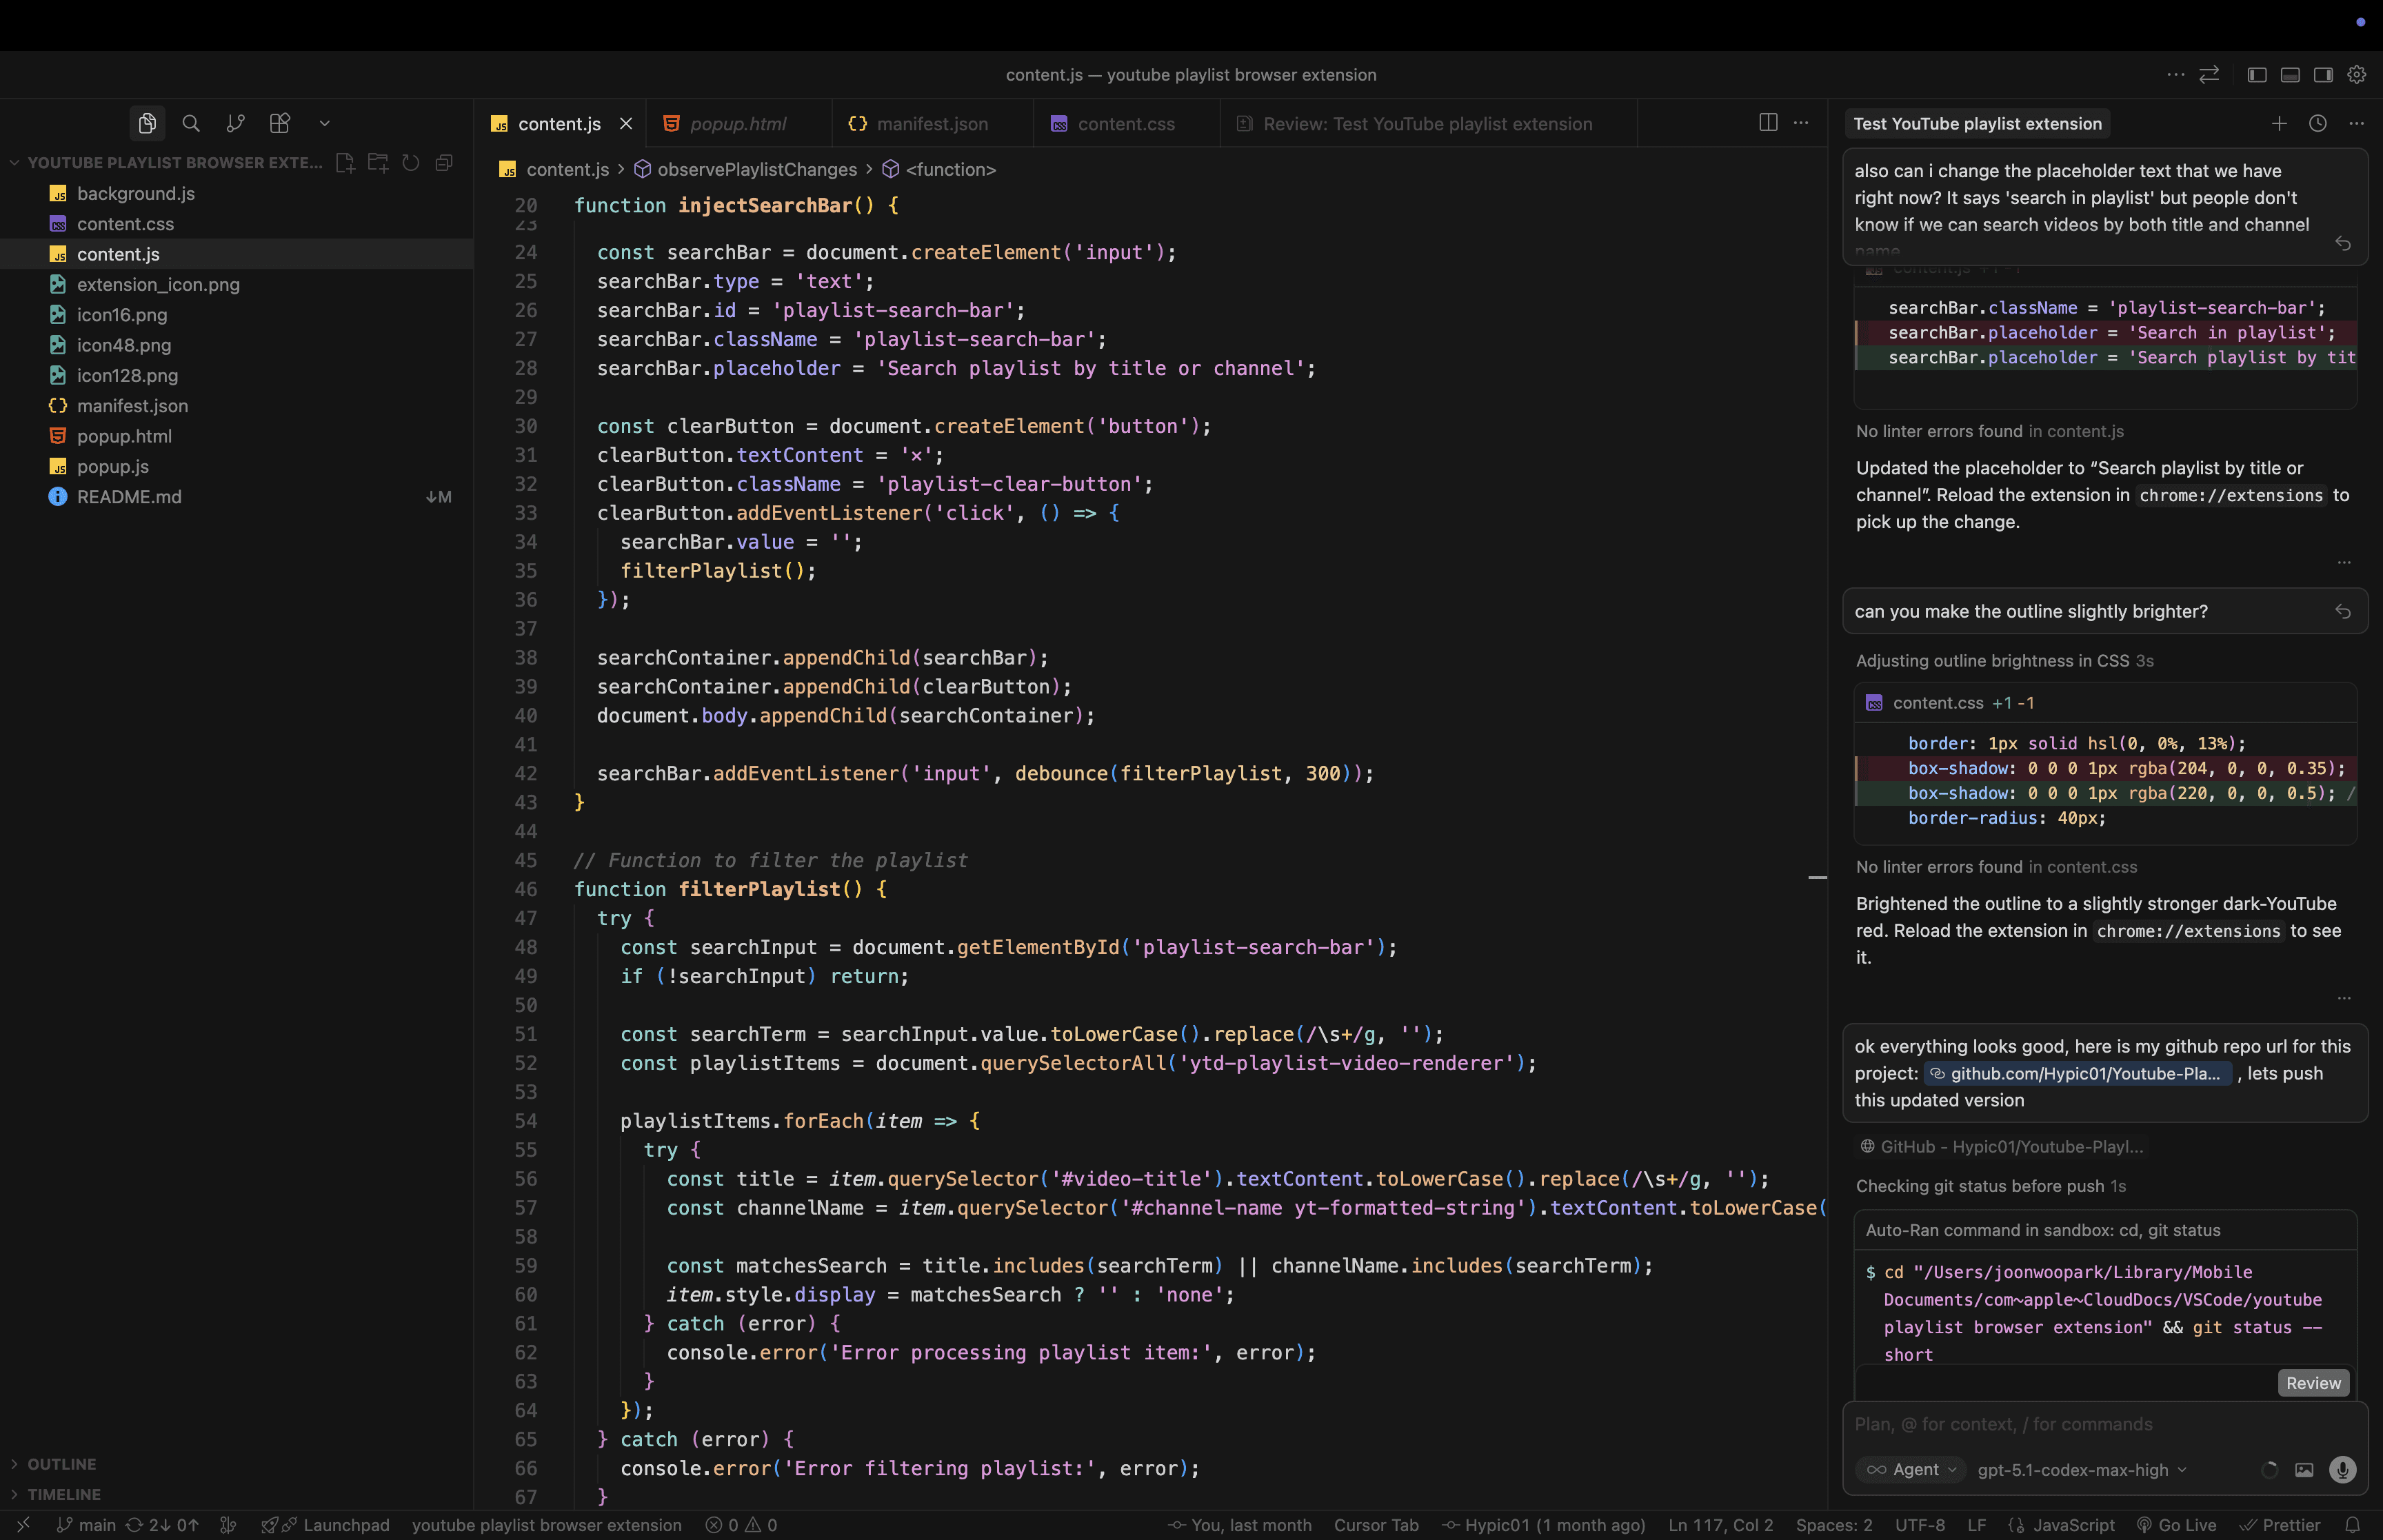Open the Extensions view icon
This screenshot has width=2383, height=1540.
click(280, 123)
